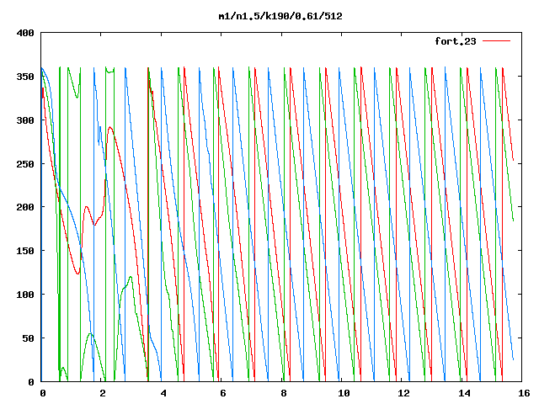Click y-axis label 200
The height and width of the screenshot is (404, 539).
25,207
